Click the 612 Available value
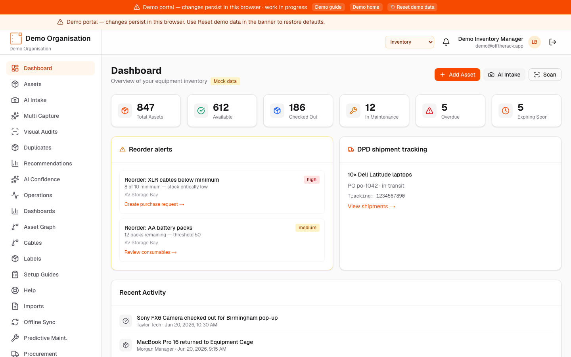 coord(221,107)
